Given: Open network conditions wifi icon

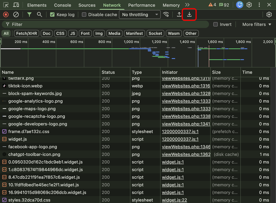Looking at the screenshot, I should click(x=166, y=14).
